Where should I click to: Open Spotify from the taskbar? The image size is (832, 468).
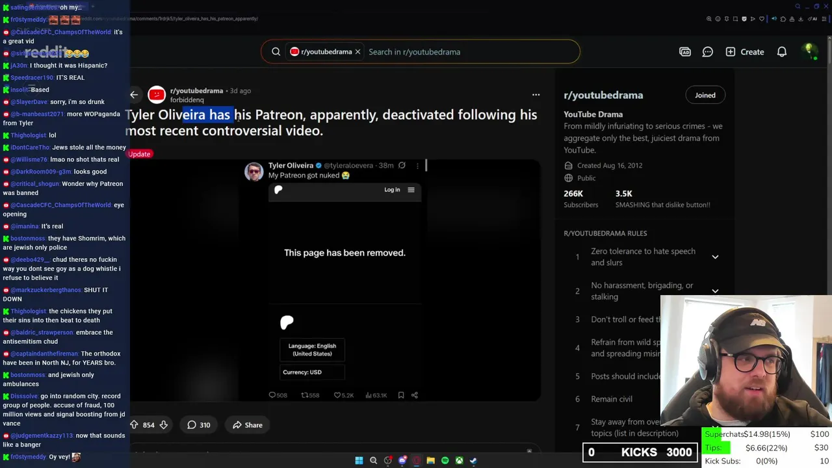point(445,460)
